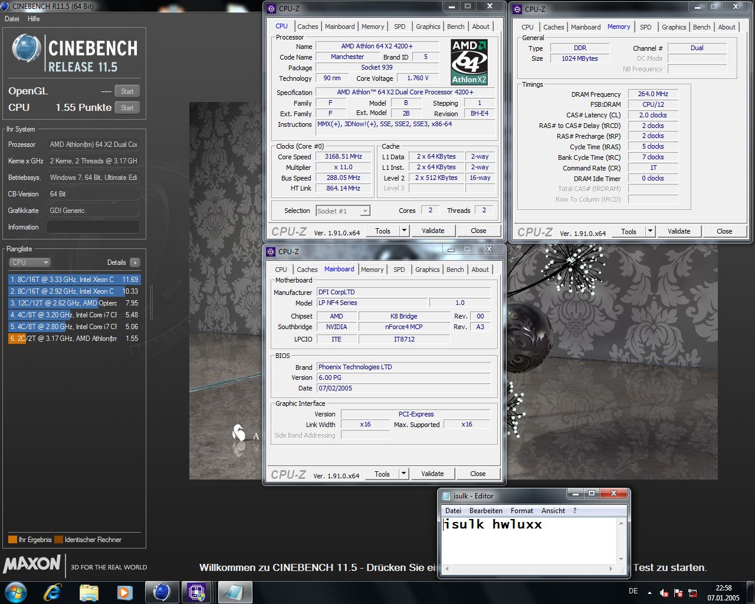Open the Hilfe menu in Cinebench
This screenshot has width=755, height=604.
[34, 19]
